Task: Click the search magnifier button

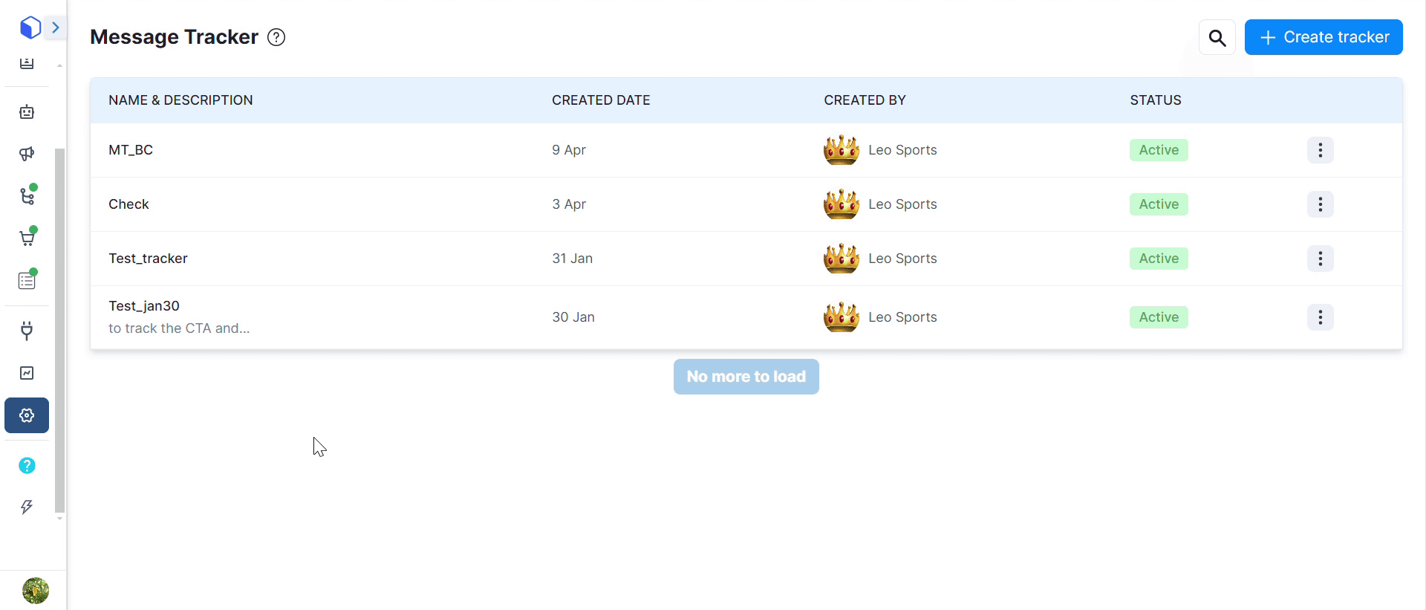Action: [x=1217, y=37]
